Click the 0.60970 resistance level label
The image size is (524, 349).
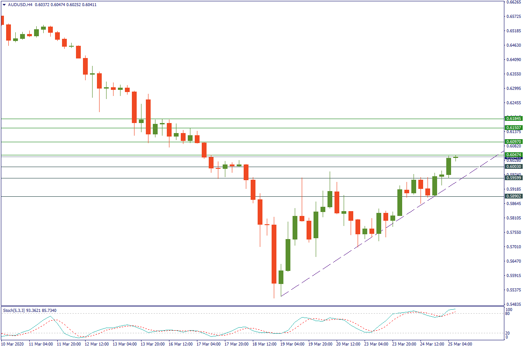coord(514,142)
